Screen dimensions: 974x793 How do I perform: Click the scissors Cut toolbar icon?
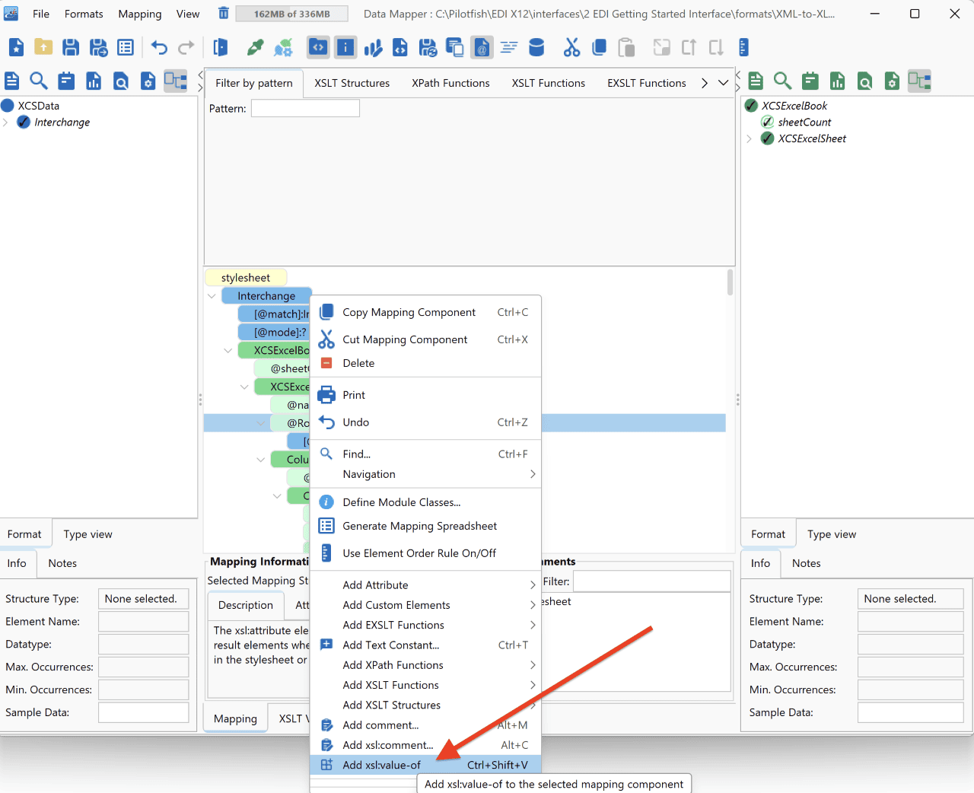pos(571,48)
